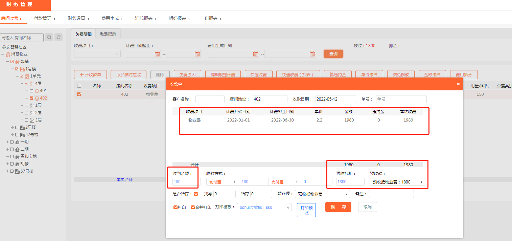Image resolution: width=512 pixels, height=241 pixels.
Task: Close the 收款单 dialog with X icon
Action: point(458,84)
